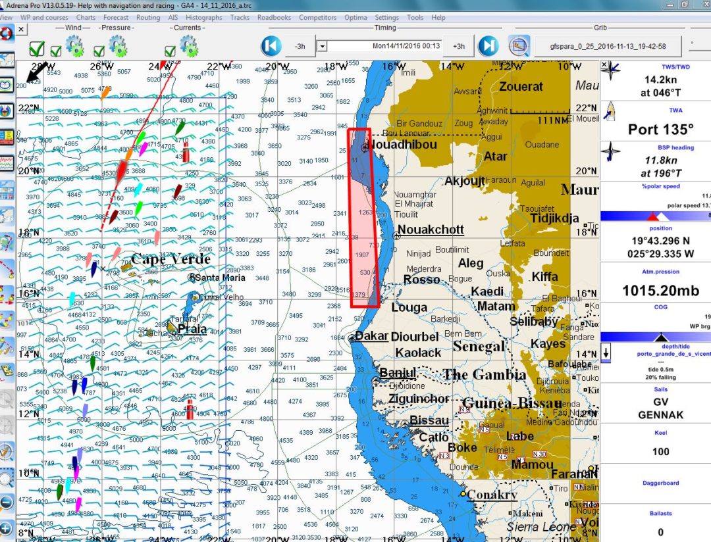
Task: Click the date and time field
Action: [386, 46]
